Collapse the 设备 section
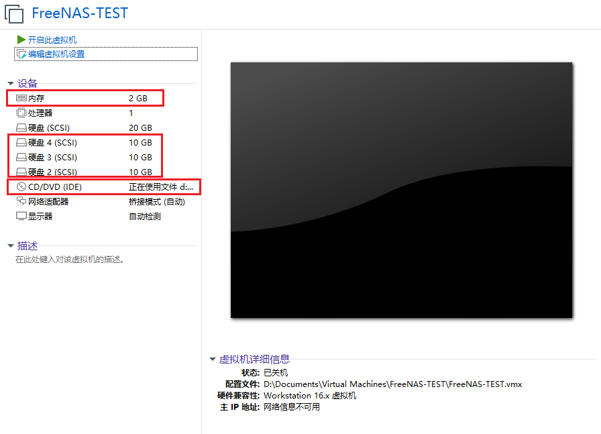This screenshot has height=434, width=601. tap(11, 83)
